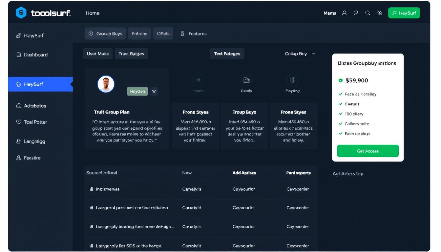Open the user profile icon in header
Viewport: 441px width, 252px height.
point(344,13)
